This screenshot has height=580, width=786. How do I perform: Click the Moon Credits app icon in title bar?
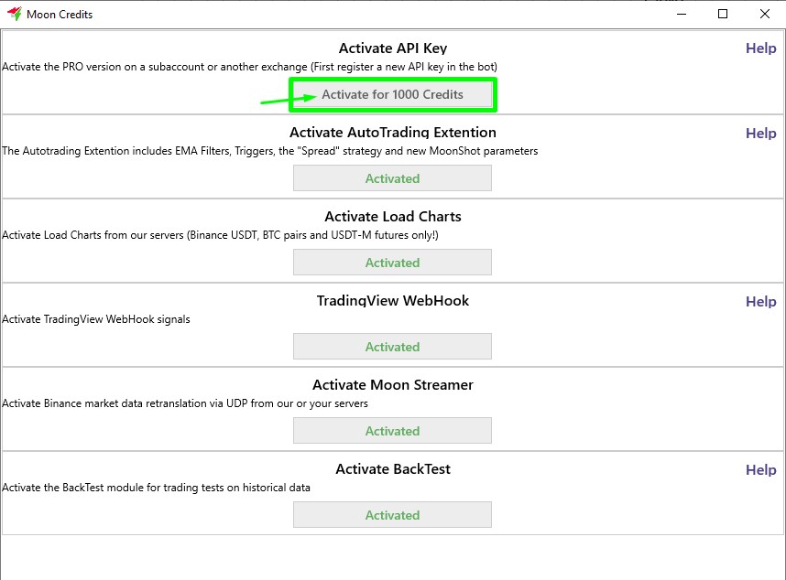coord(14,14)
